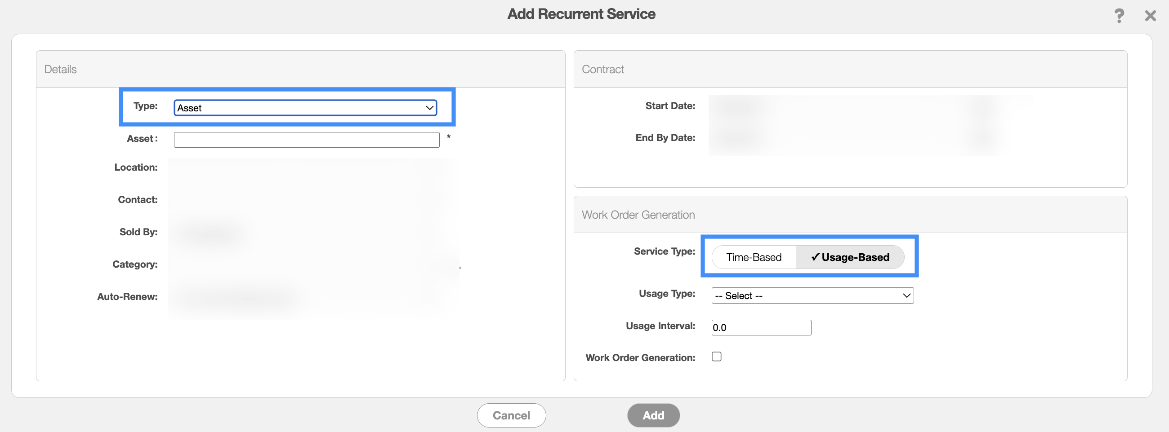The image size is (1169, 432).
Task: Expand the Usage Type select dropdown
Action: point(812,295)
